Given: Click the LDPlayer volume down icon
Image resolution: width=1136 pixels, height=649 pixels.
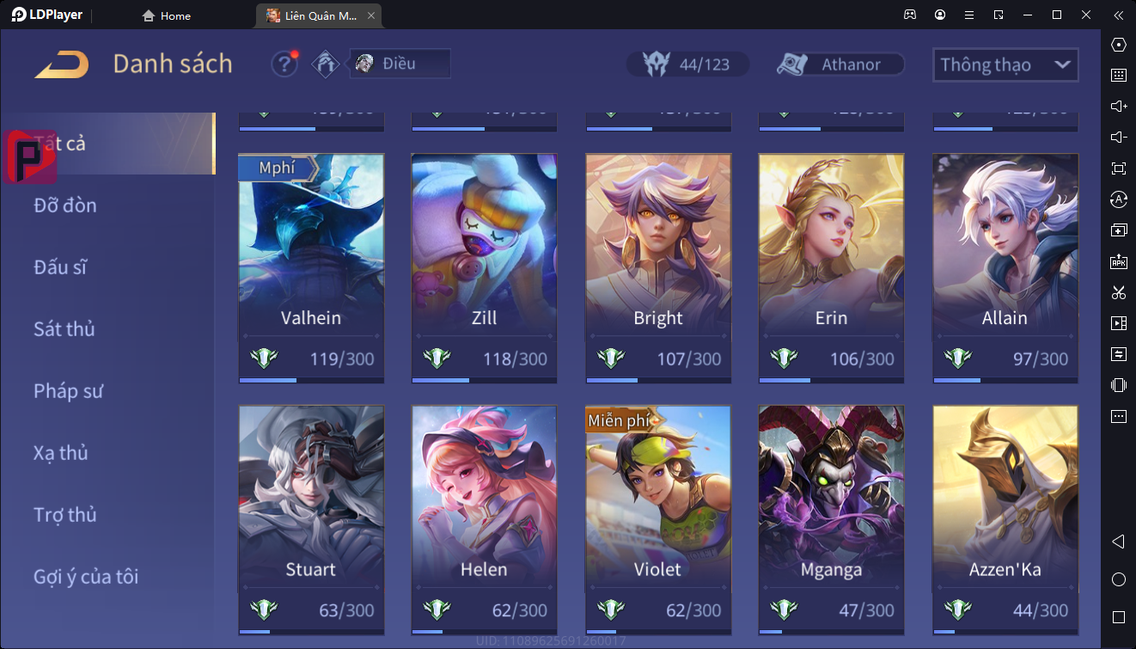Looking at the screenshot, I should 1118,138.
